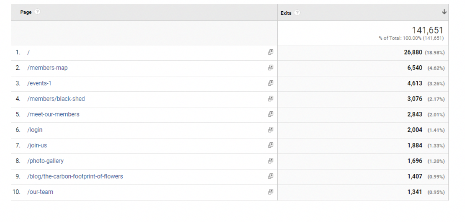The height and width of the screenshot is (222, 465).
Task: Open the /photo-gallery page link
Action: [45, 161]
